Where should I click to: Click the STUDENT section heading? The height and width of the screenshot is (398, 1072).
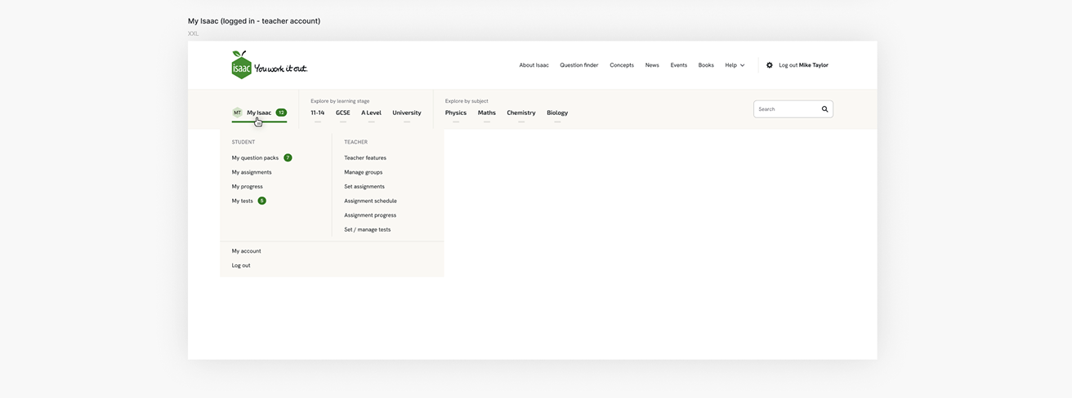pyautogui.click(x=243, y=142)
